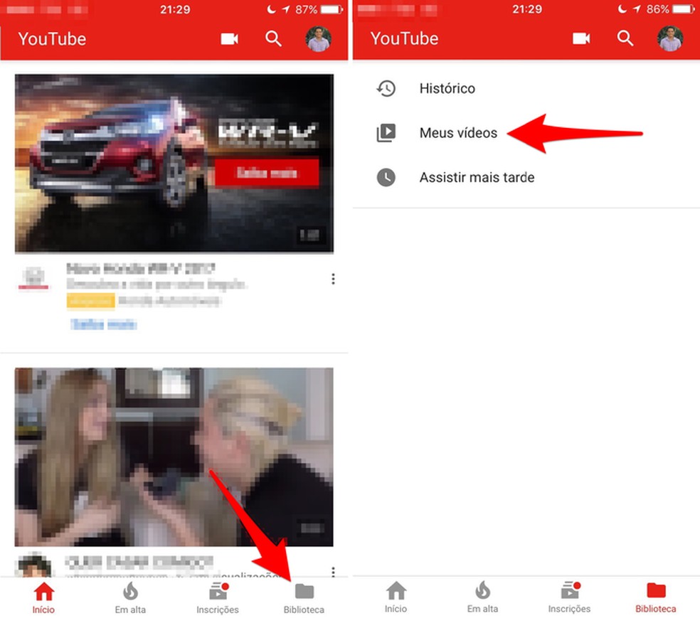Select Inscrições tab in right screen

tap(570, 597)
